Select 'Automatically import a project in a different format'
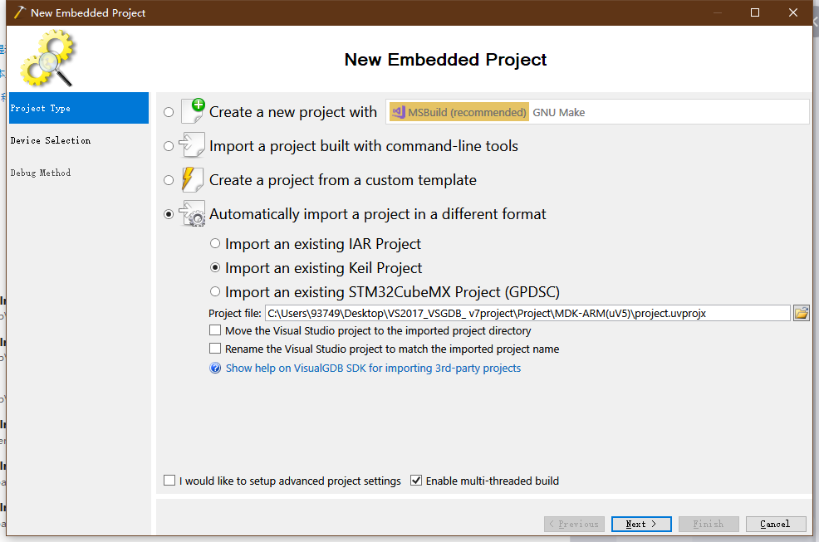 point(168,214)
